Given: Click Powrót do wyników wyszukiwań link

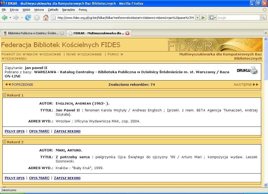Looking at the screenshot, I should [x=31, y=54].
